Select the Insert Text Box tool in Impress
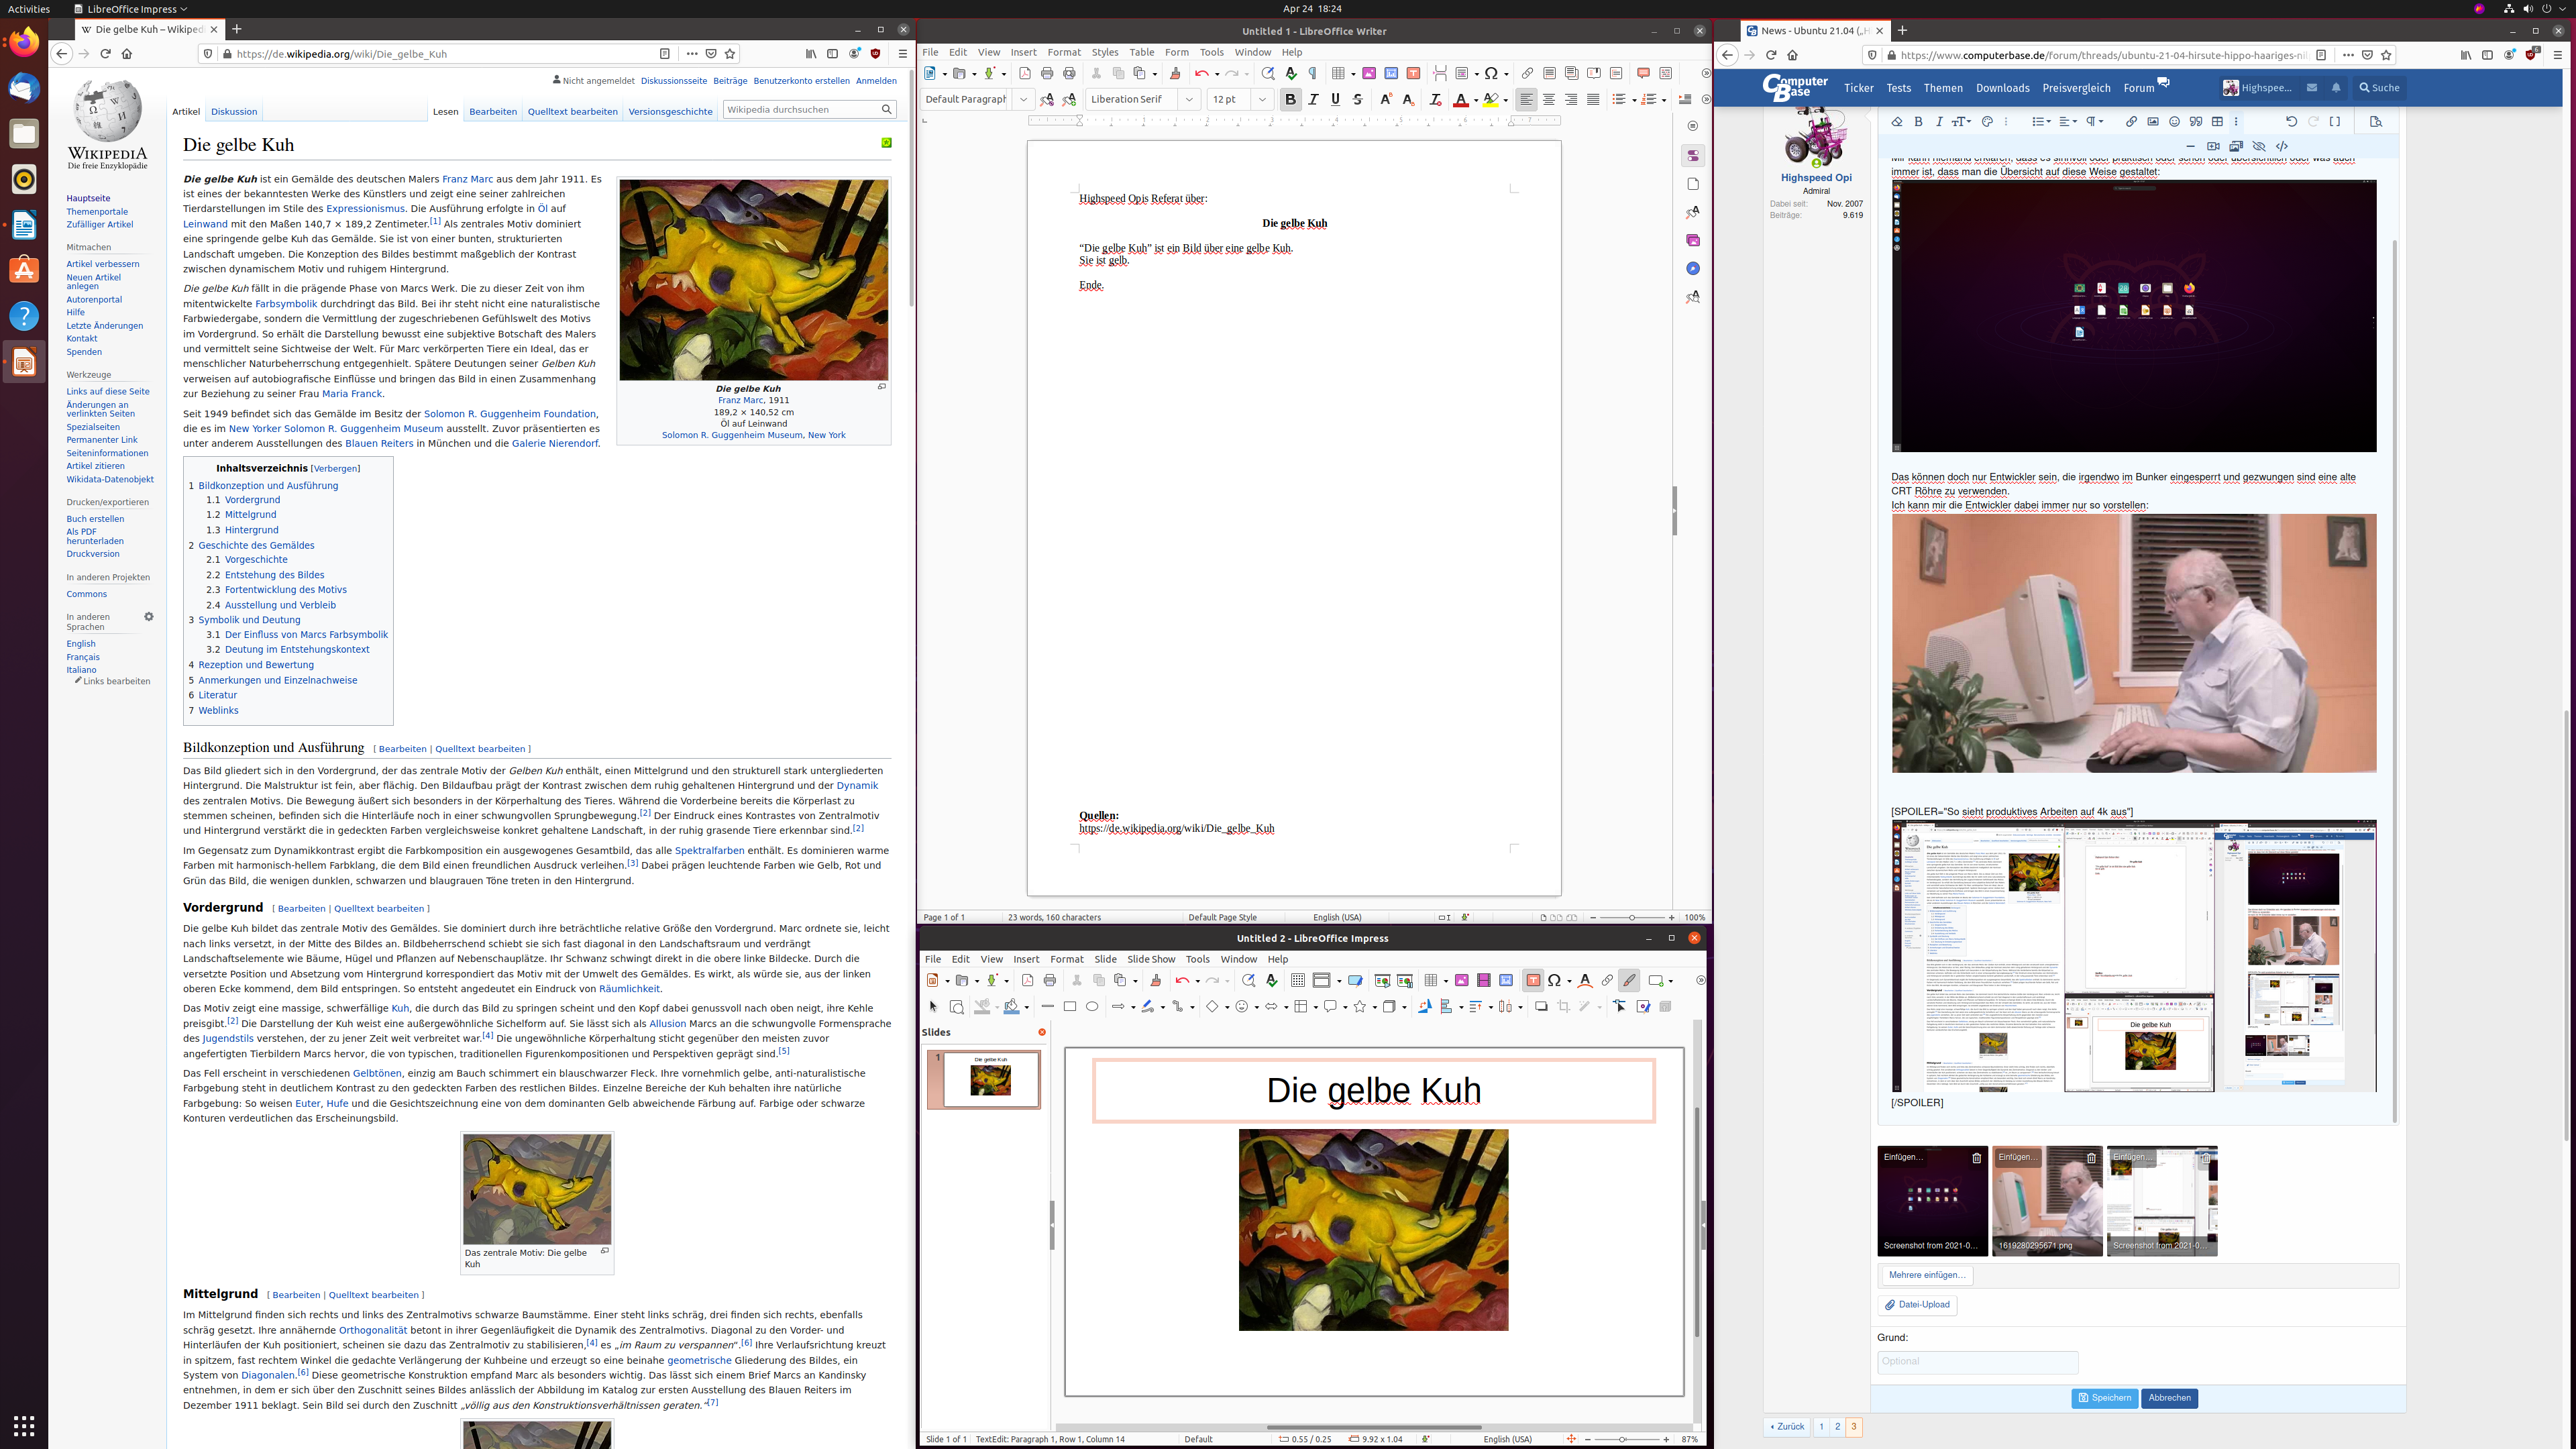This screenshot has width=2576, height=1449. (x=1533, y=981)
